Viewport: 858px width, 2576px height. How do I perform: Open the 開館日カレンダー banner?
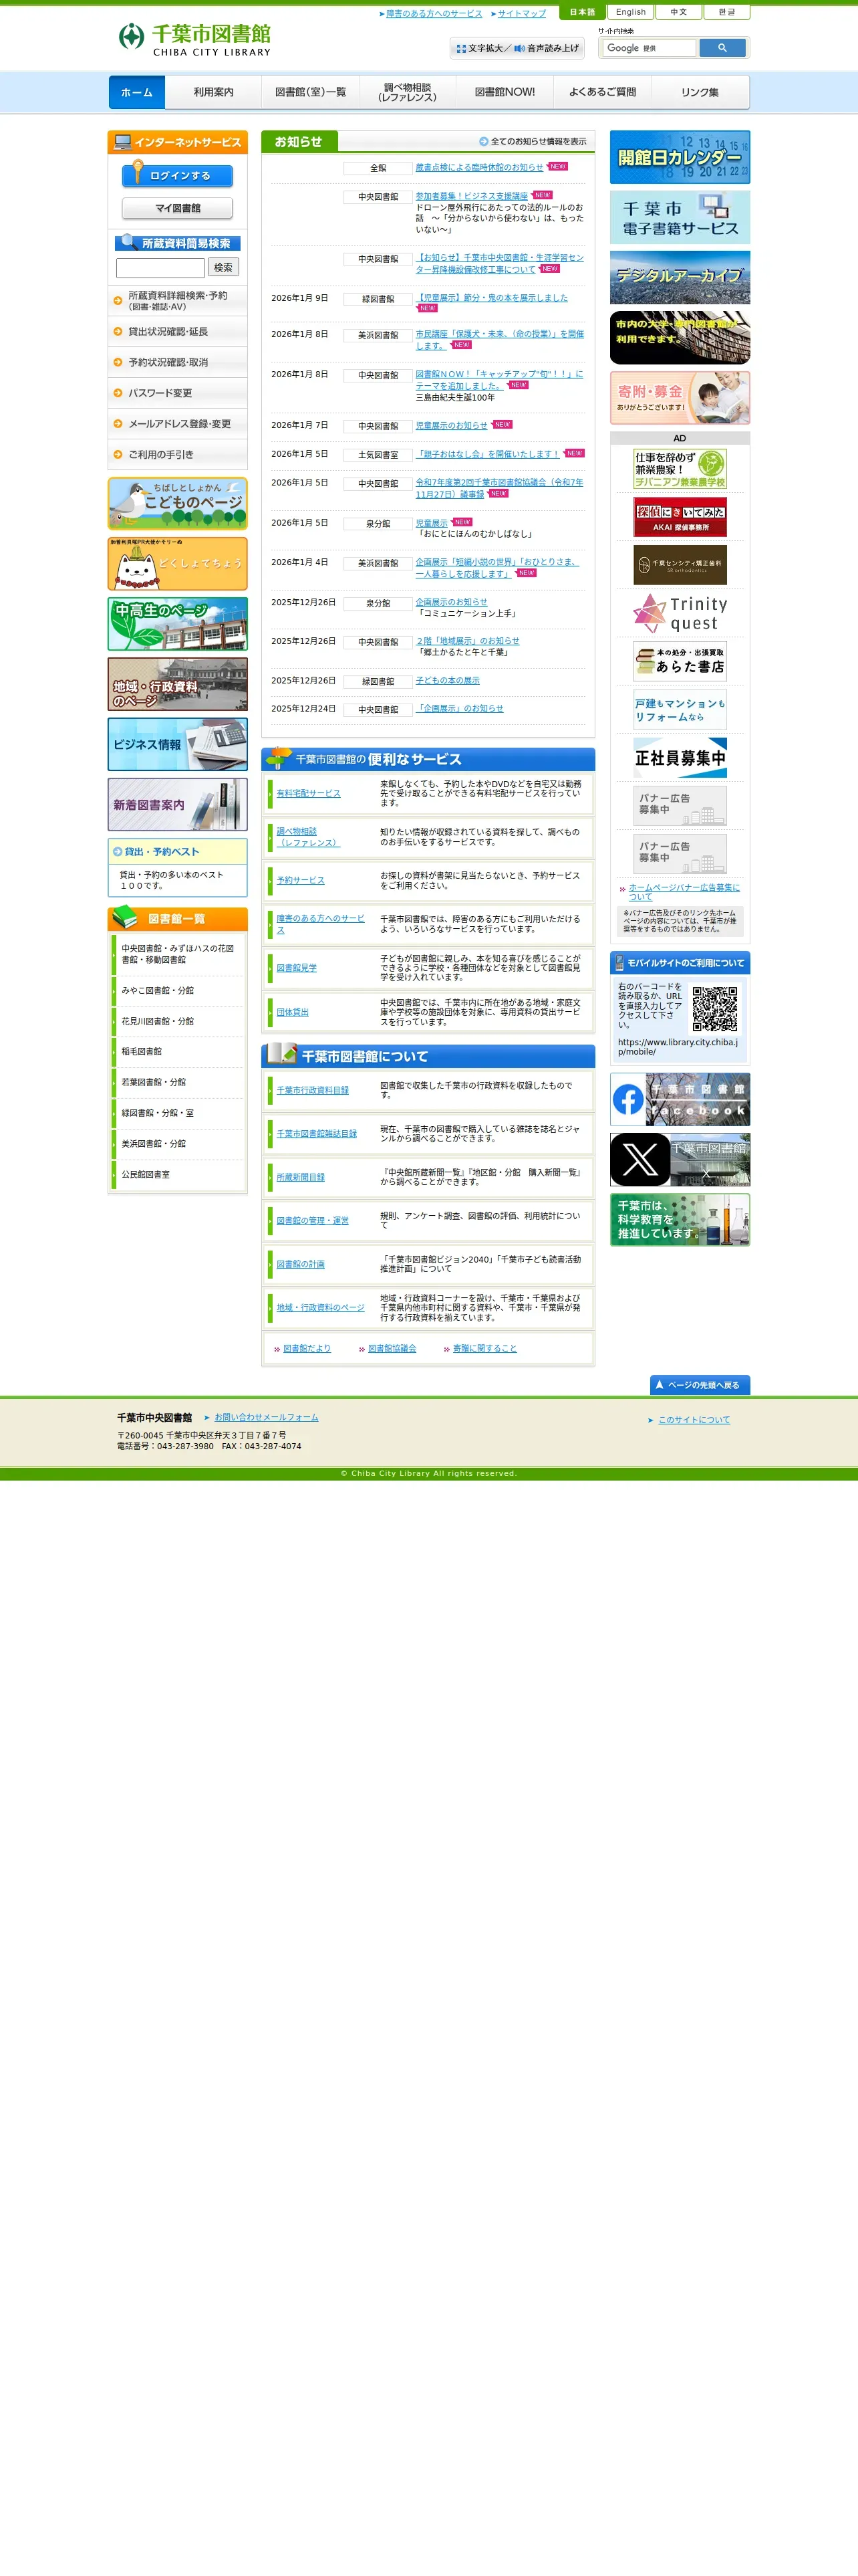click(679, 157)
